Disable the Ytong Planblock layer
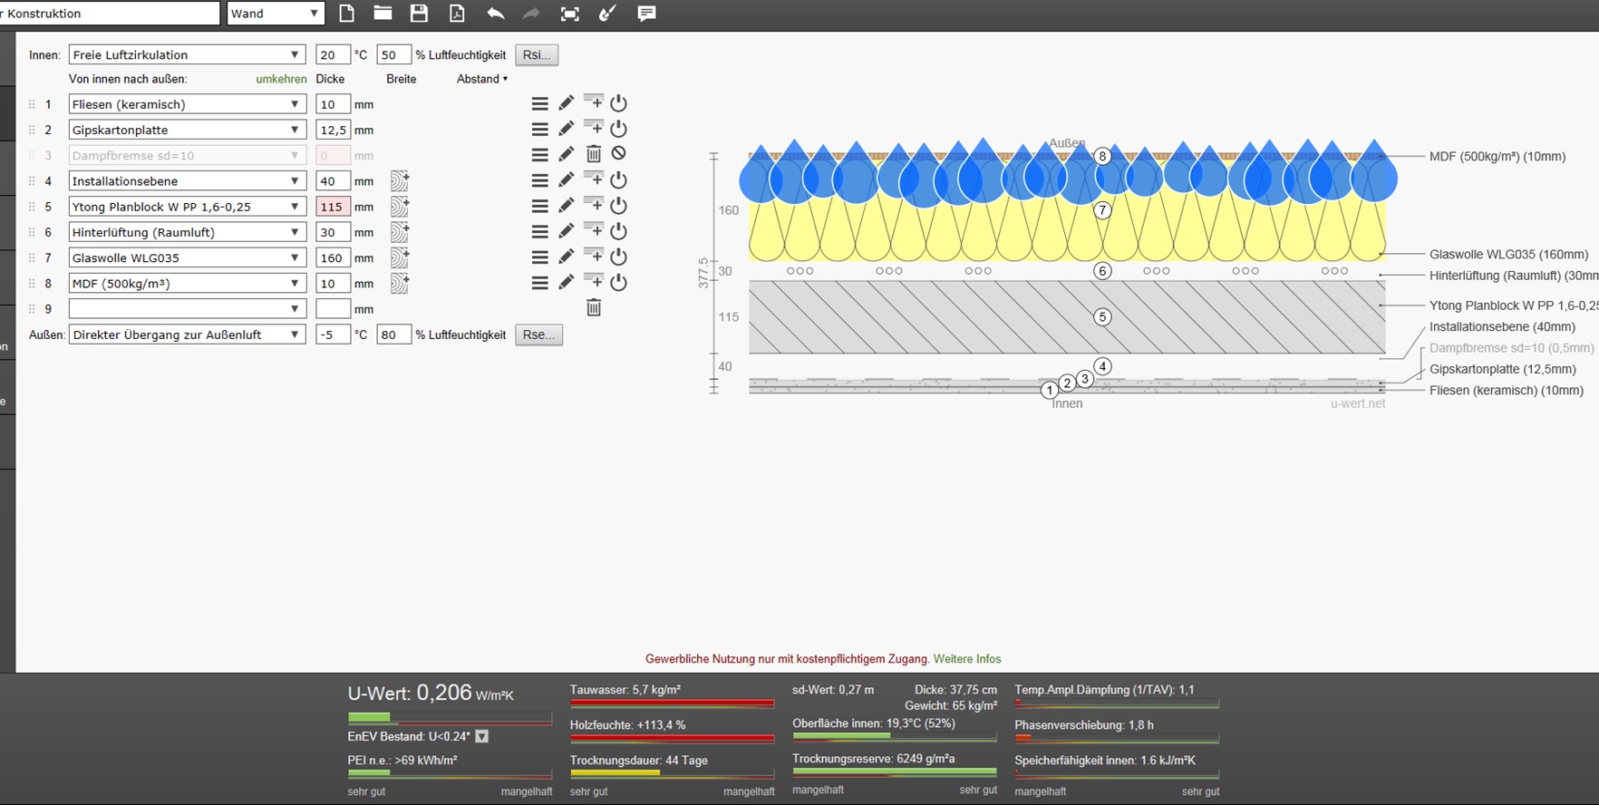 point(618,206)
